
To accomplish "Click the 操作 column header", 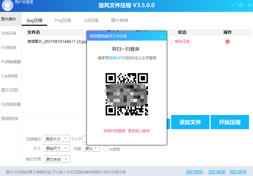I will point(227,32).
